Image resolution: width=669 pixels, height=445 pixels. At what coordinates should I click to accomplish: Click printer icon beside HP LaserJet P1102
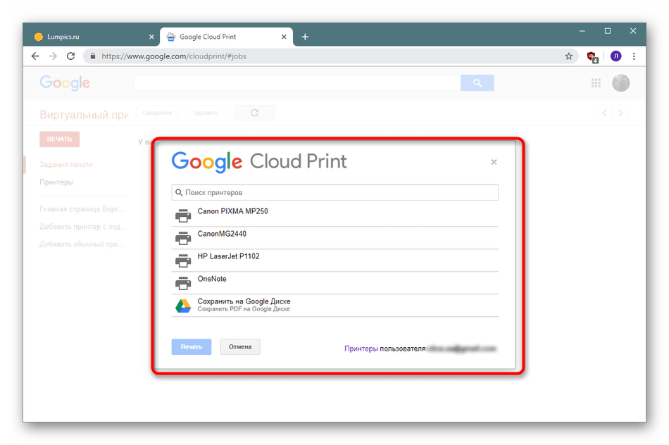[x=183, y=261]
